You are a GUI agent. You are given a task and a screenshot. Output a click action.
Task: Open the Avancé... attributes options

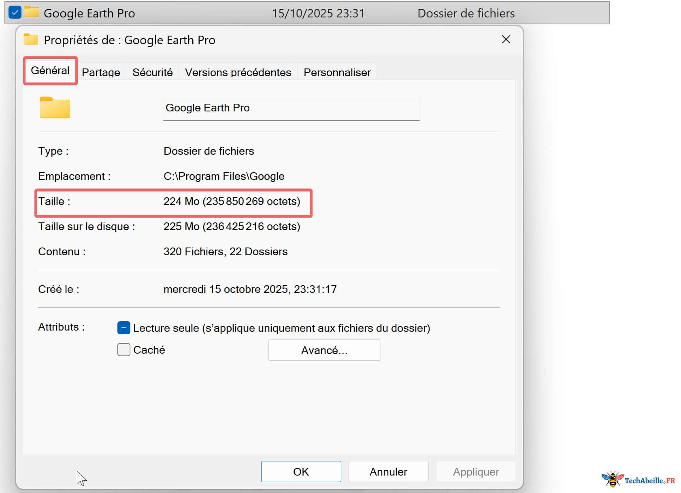coord(324,350)
